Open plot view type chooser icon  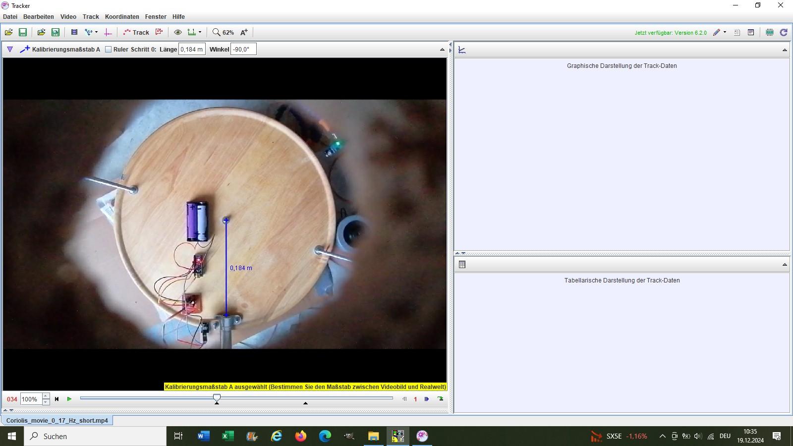tap(462, 50)
